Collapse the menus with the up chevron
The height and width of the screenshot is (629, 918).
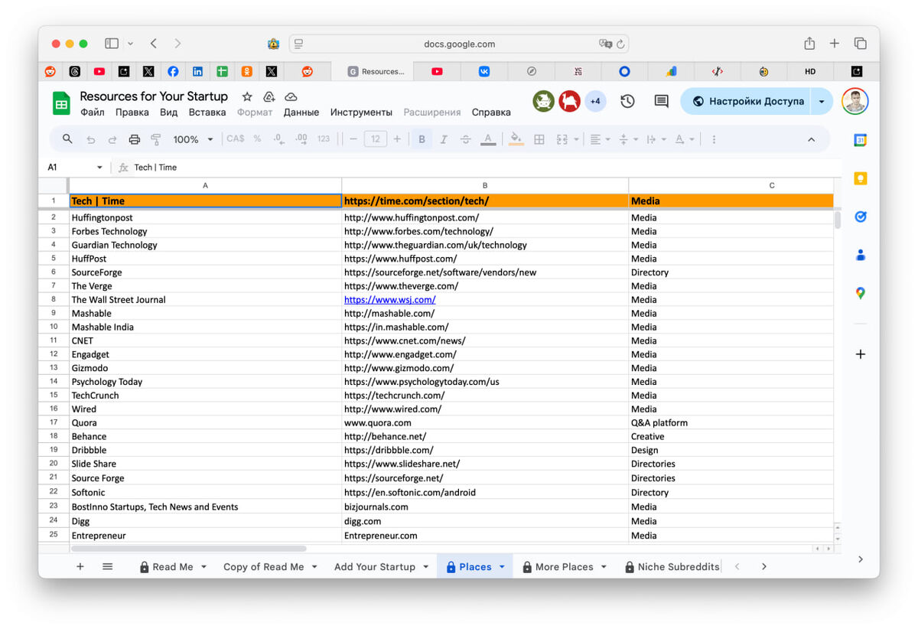[x=812, y=139]
